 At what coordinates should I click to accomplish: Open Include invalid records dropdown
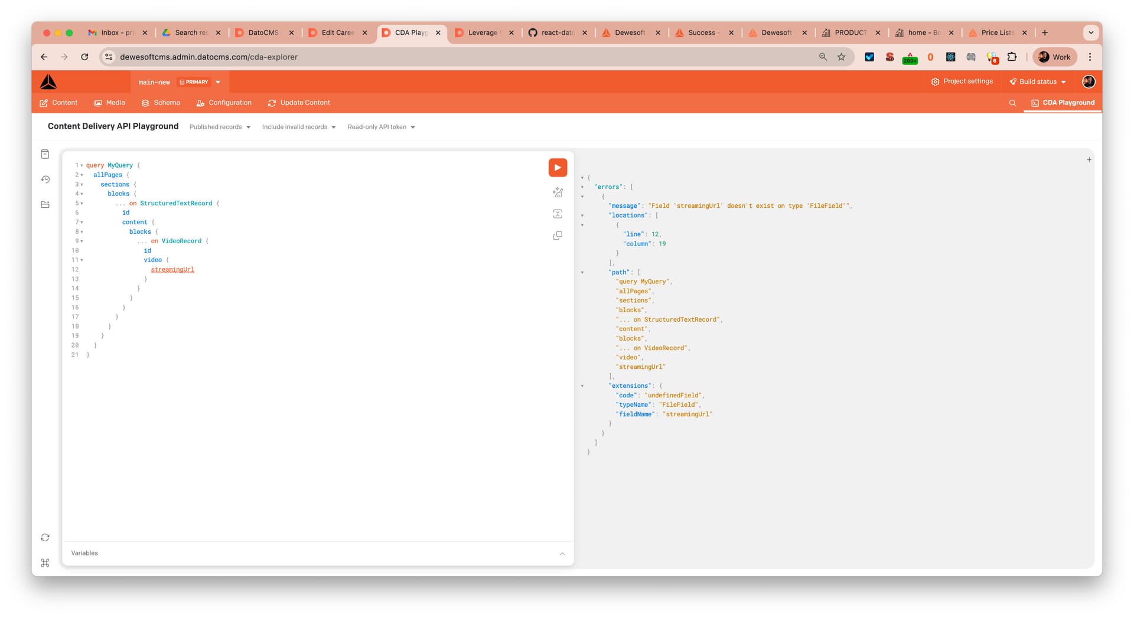(298, 127)
